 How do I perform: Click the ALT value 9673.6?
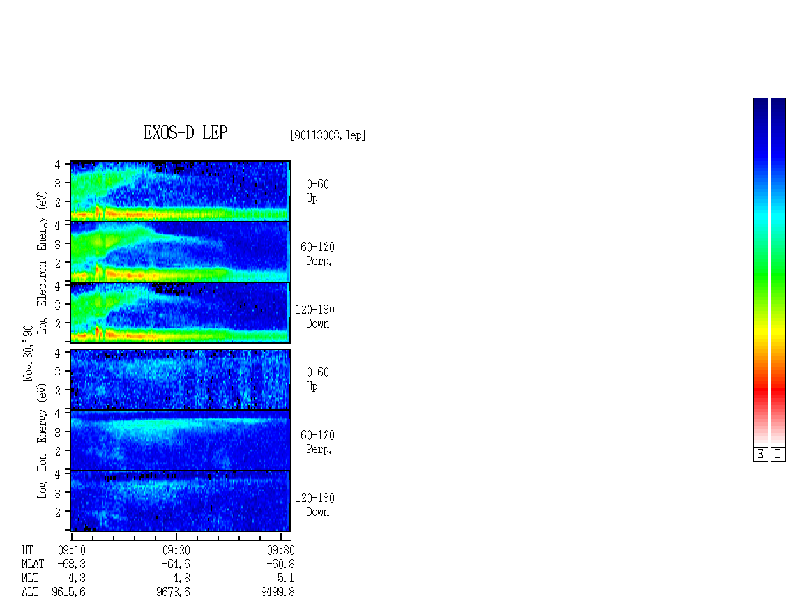pos(174,592)
